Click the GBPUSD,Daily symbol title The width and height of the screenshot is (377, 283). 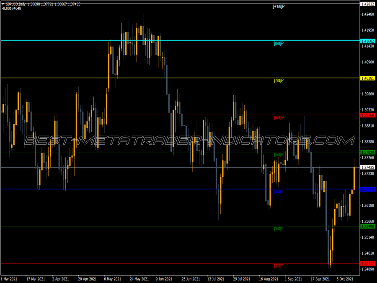pyautogui.click(x=15, y=4)
